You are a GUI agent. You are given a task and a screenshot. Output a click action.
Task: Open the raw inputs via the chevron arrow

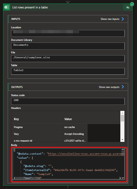pyautogui.click(x=123, y=19)
